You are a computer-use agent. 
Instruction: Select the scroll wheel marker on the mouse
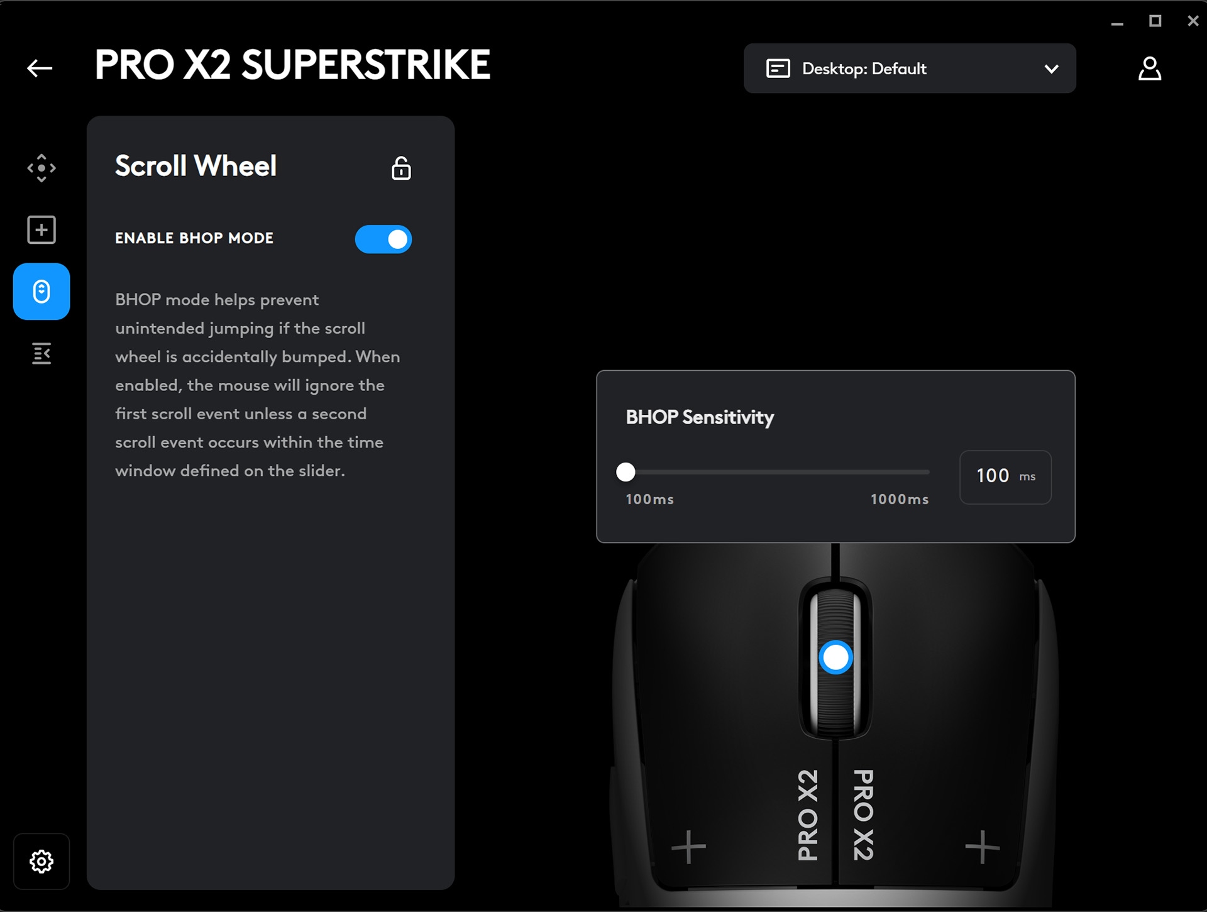click(x=836, y=657)
